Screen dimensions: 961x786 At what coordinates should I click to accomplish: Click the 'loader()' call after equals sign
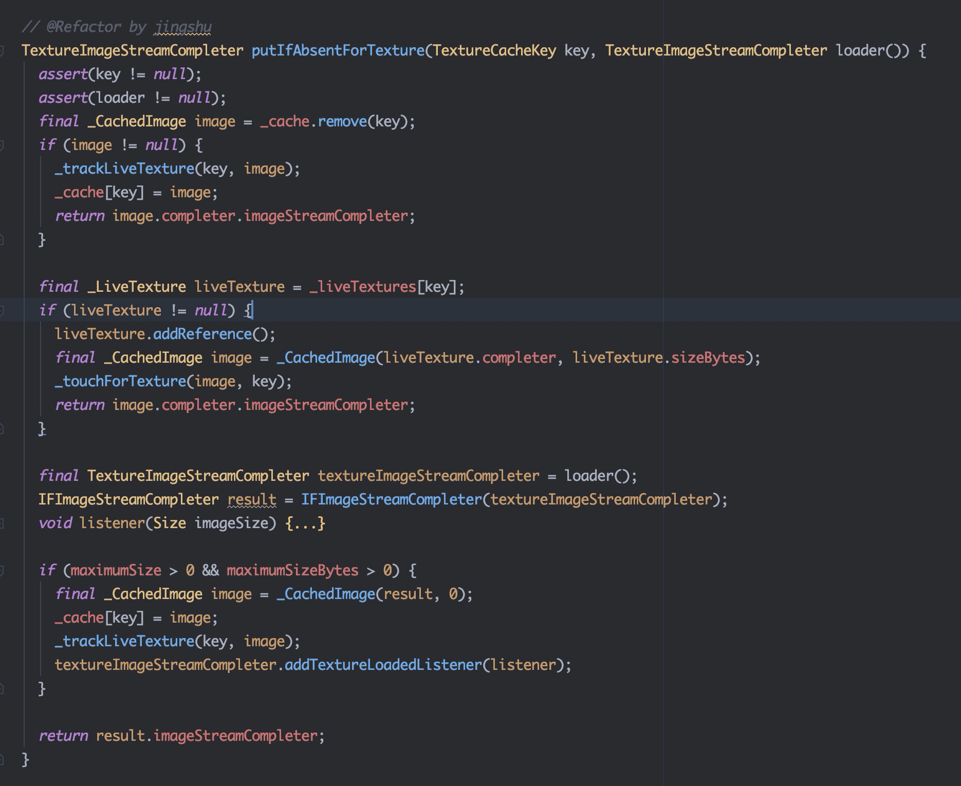coord(597,476)
